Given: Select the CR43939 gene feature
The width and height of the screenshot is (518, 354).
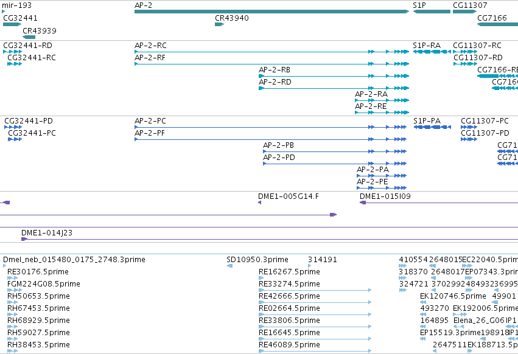Looking at the screenshot, I should click(29, 37).
